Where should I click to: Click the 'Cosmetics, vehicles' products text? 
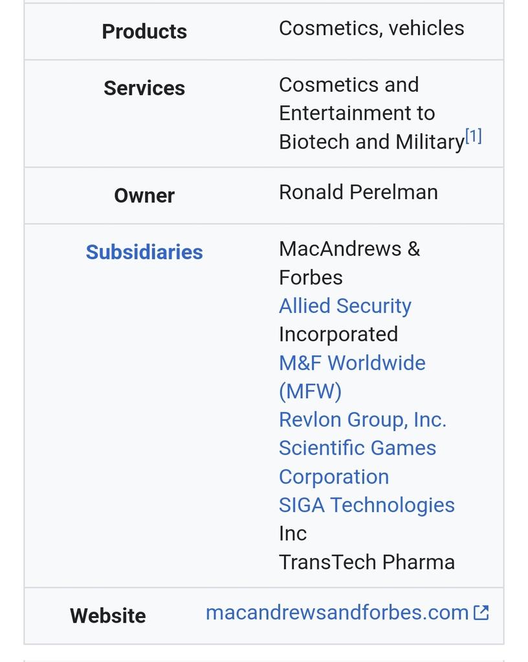371,28
